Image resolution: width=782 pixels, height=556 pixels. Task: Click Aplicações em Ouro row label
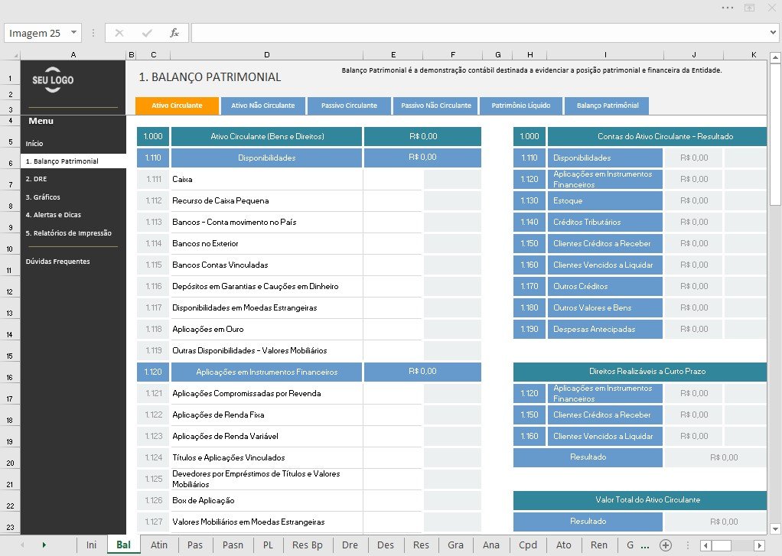(x=208, y=330)
